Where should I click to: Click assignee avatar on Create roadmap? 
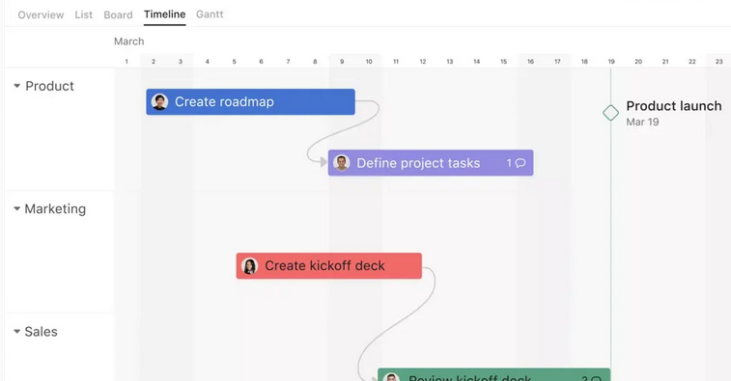tap(159, 102)
